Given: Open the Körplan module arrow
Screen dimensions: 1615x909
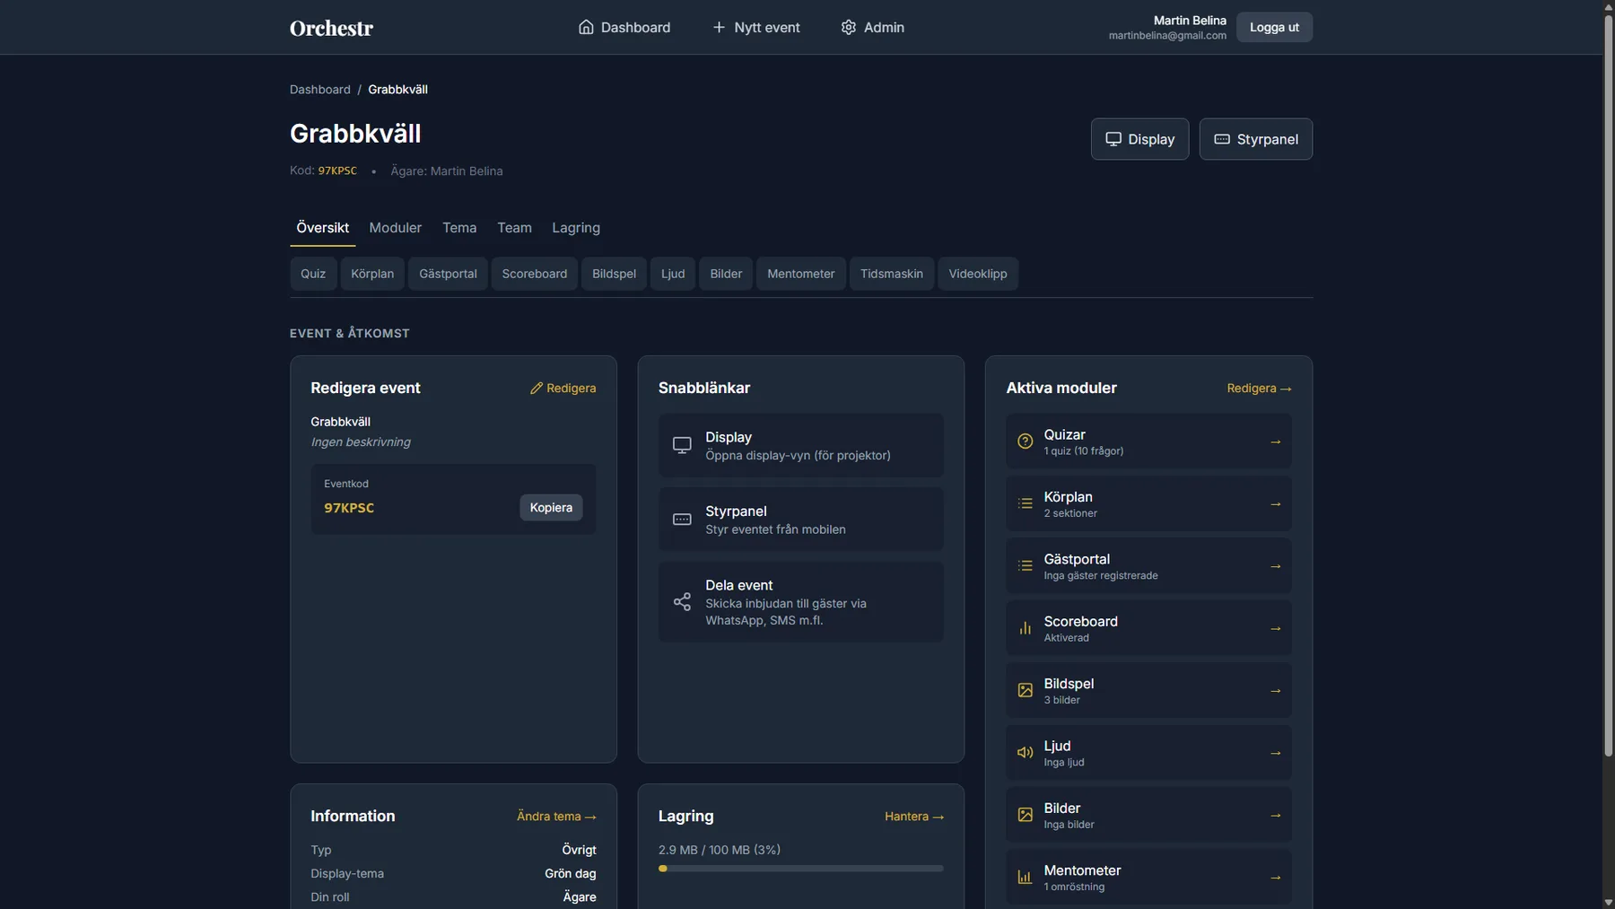Looking at the screenshot, I should pyautogui.click(x=1275, y=504).
